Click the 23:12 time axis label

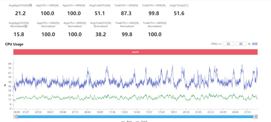(211, 112)
